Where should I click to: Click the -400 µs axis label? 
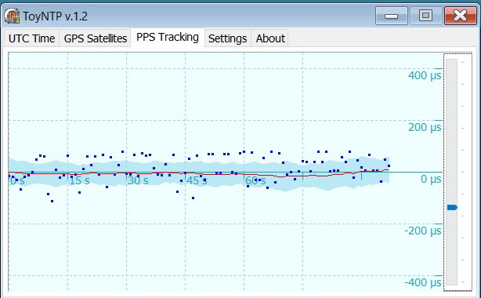point(423,282)
